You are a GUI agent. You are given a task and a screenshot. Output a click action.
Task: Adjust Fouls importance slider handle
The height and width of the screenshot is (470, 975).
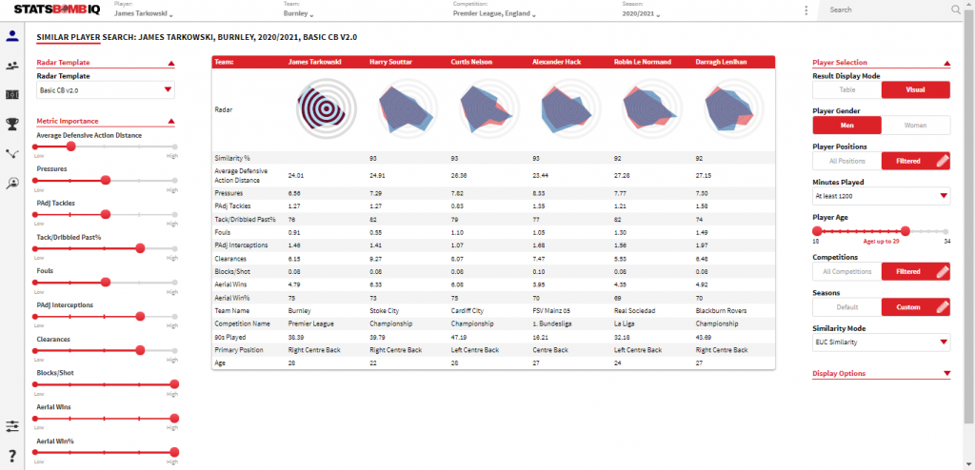pos(105,283)
